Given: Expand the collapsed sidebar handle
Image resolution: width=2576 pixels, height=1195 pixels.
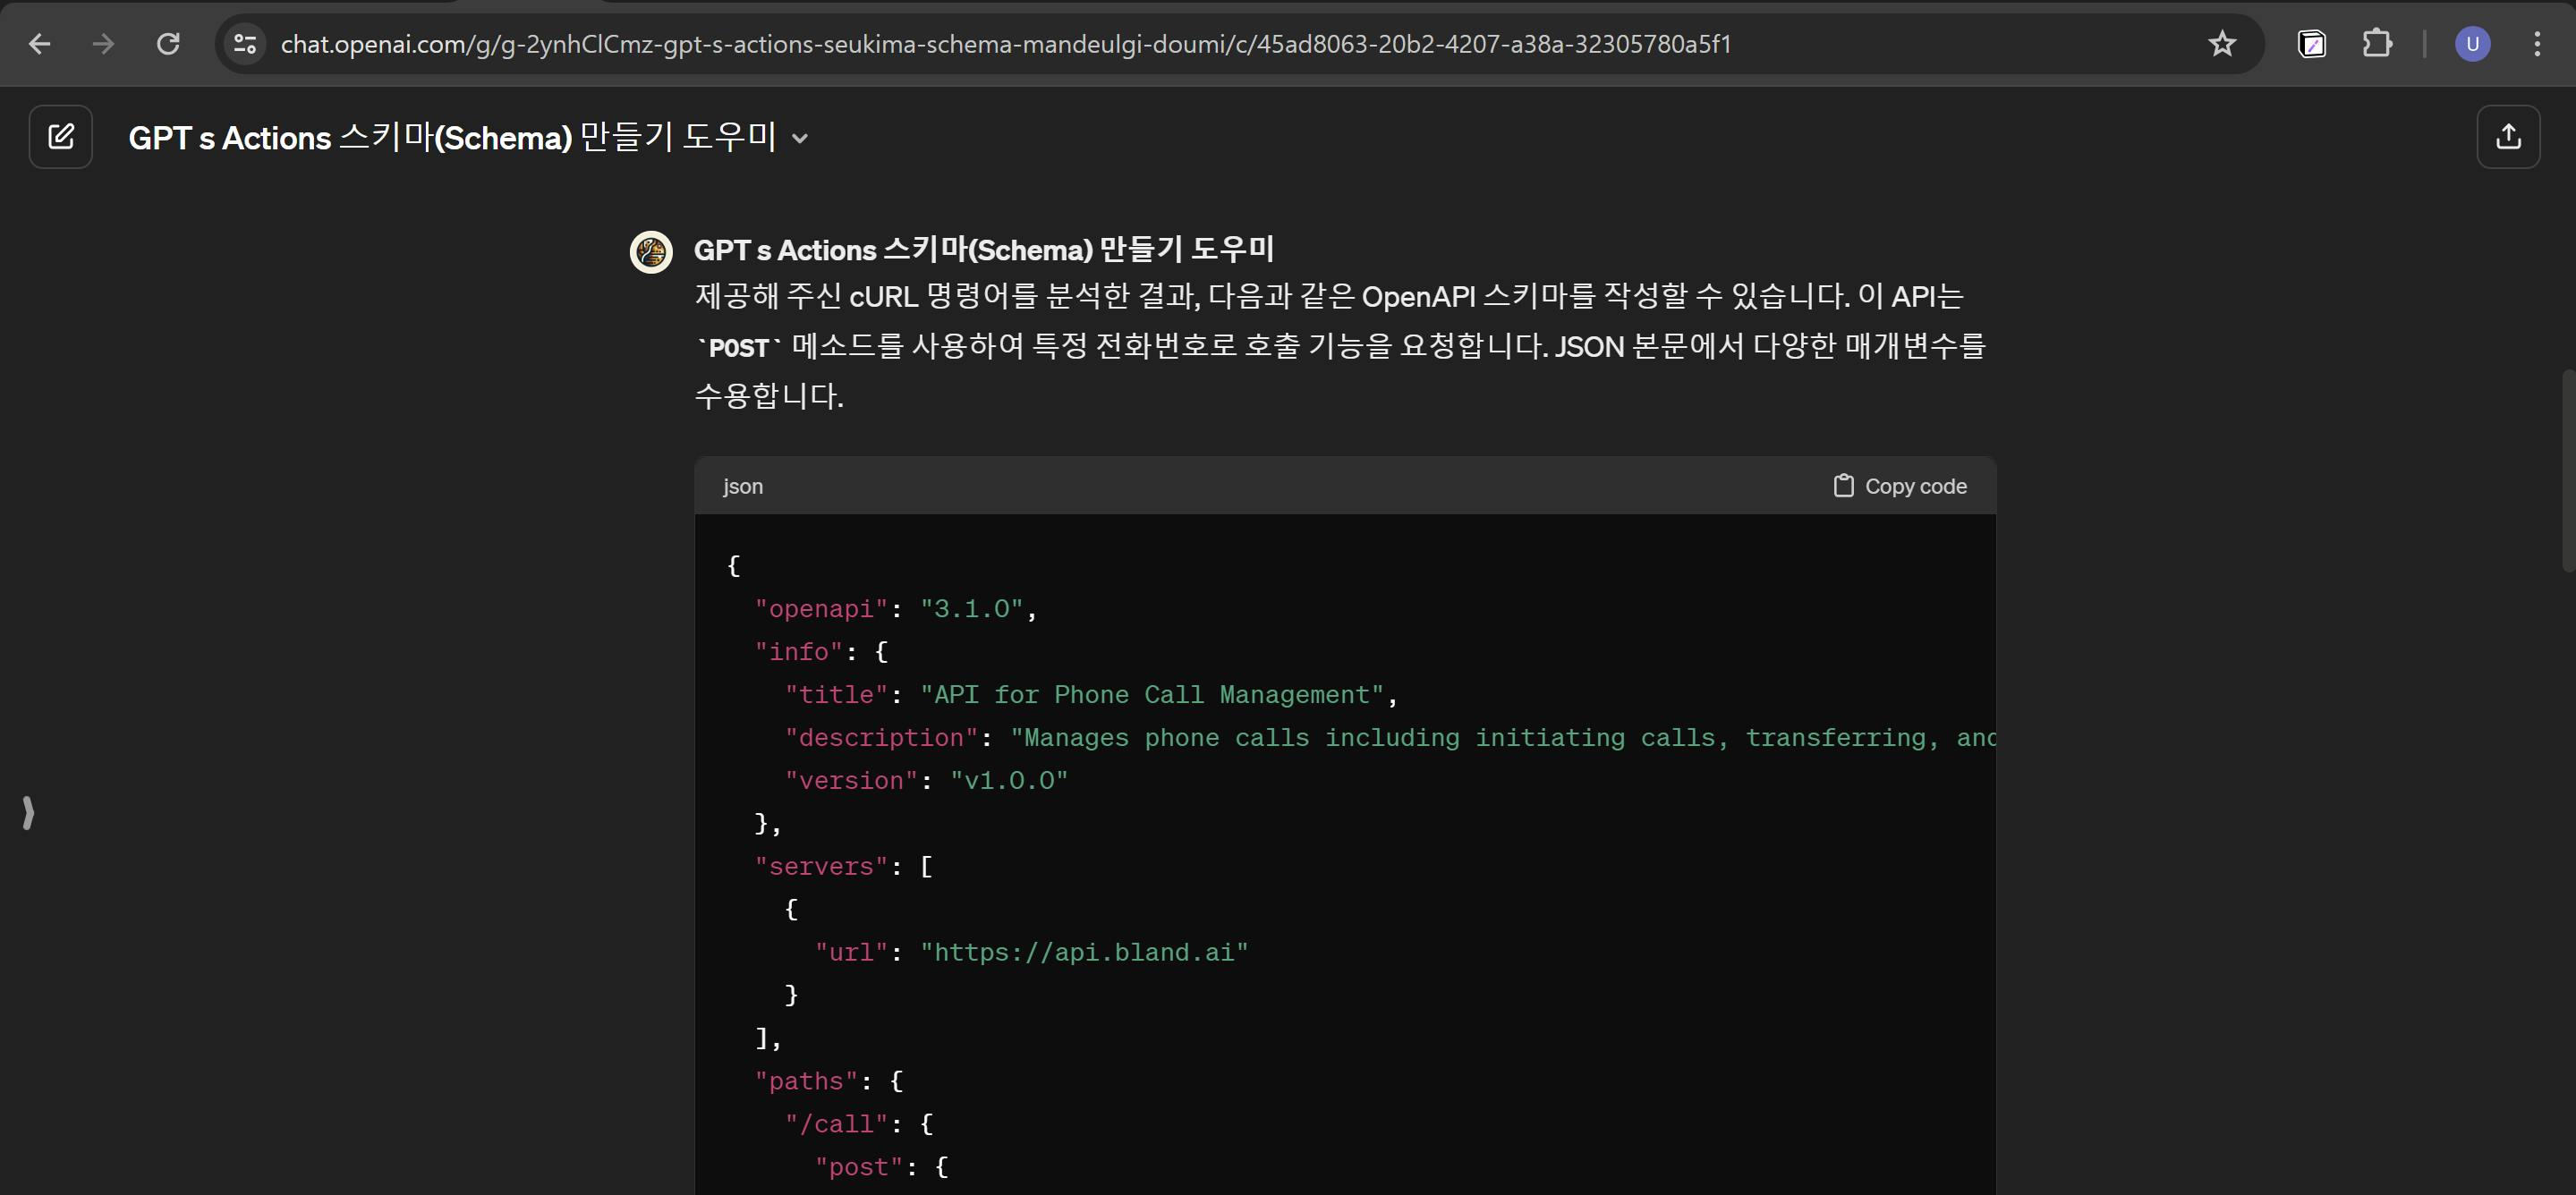Looking at the screenshot, I should 28,812.
